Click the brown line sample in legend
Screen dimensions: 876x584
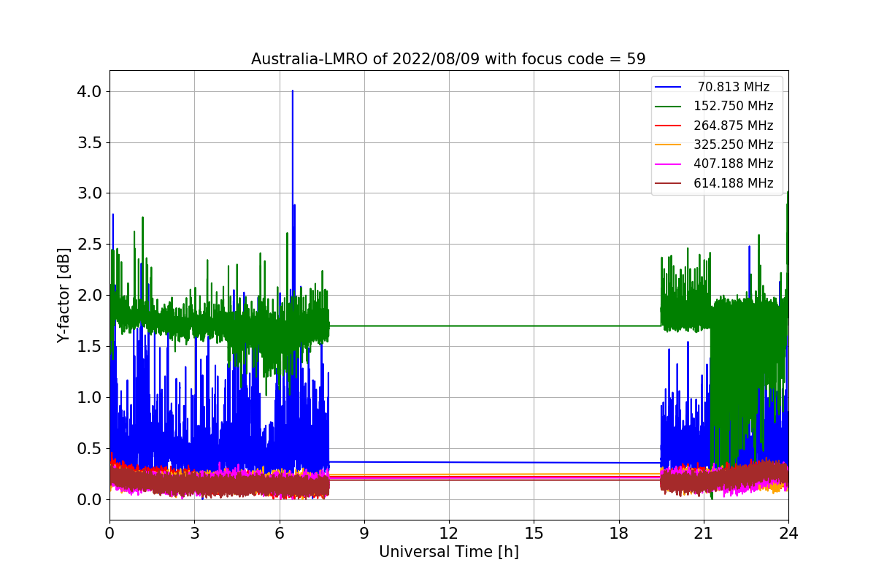(x=668, y=184)
